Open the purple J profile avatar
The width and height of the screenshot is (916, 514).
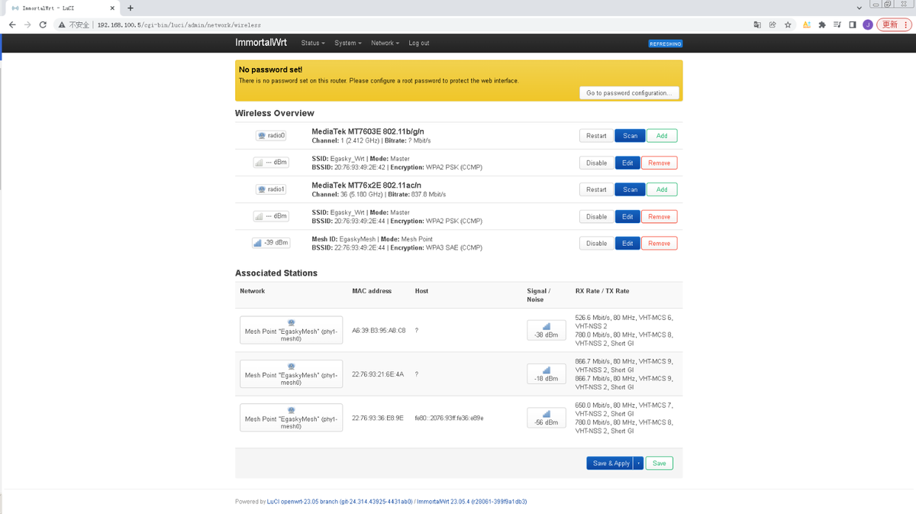coord(868,24)
